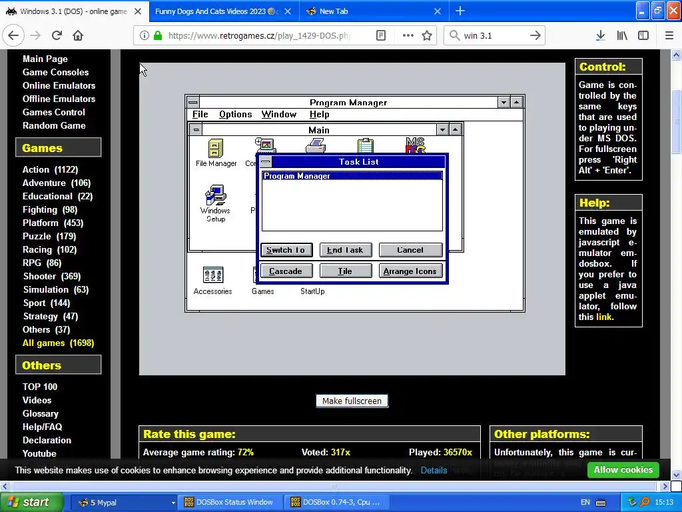Open the Windows Setup icon

click(x=215, y=195)
